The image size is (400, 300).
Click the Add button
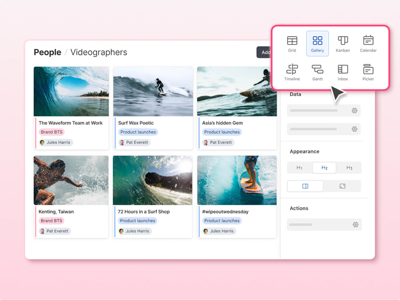[x=266, y=52]
